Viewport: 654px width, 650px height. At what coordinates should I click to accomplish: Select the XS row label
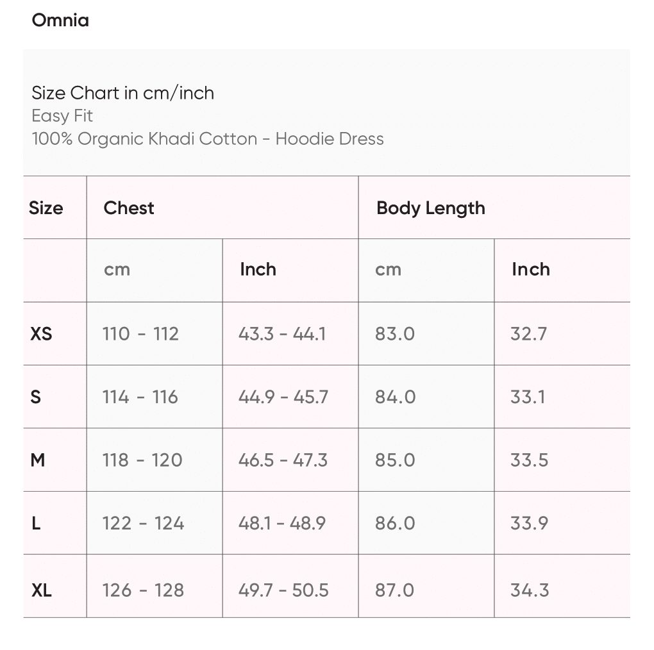point(42,334)
